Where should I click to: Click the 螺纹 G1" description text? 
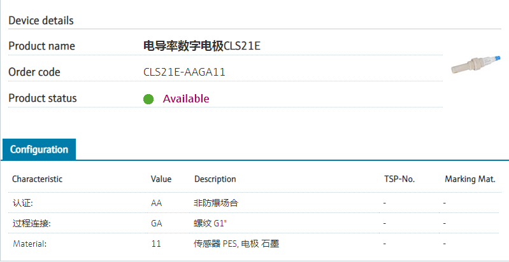(x=211, y=223)
